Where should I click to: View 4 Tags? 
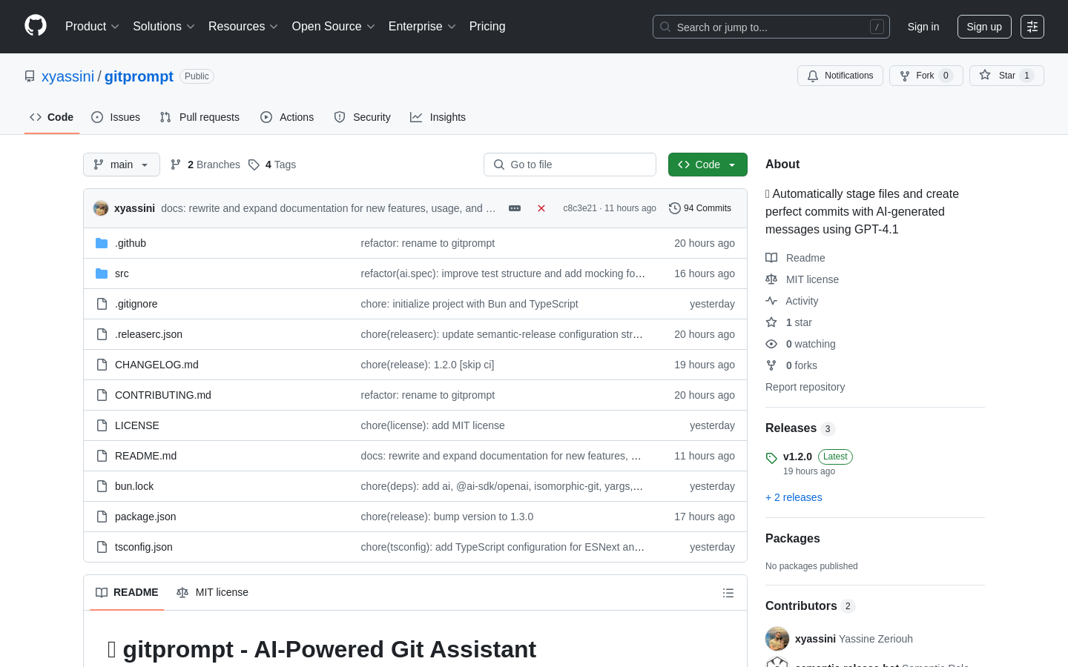(272, 165)
